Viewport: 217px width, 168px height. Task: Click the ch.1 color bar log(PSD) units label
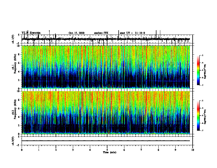pyautogui.click(x=205, y=72)
